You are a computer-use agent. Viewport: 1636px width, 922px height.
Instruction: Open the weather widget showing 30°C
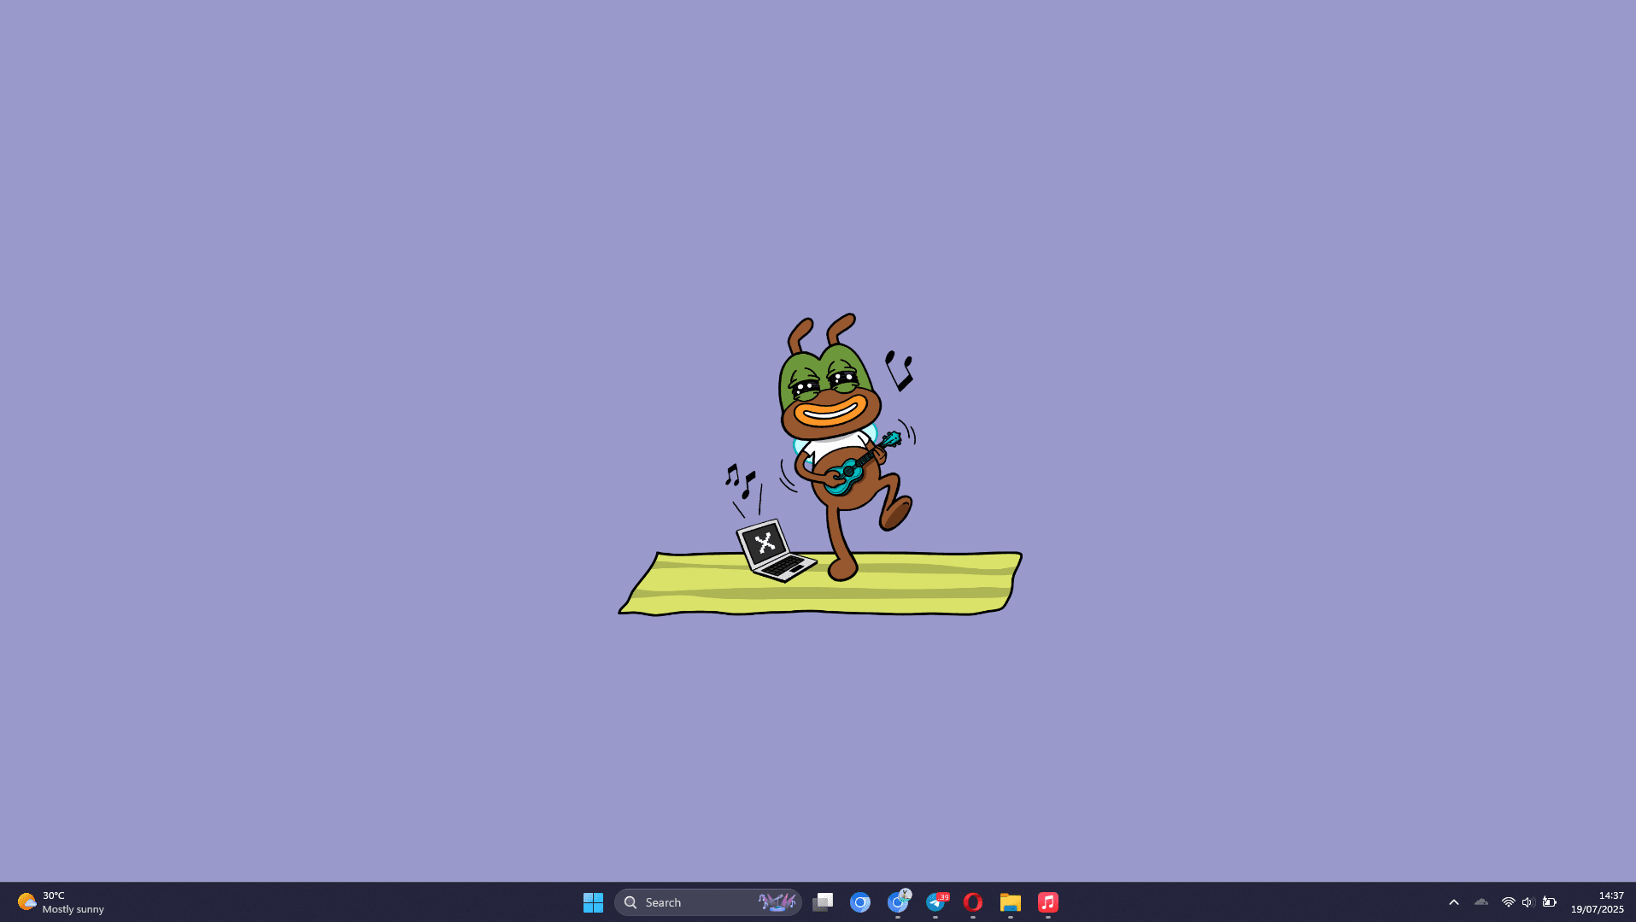click(60, 902)
